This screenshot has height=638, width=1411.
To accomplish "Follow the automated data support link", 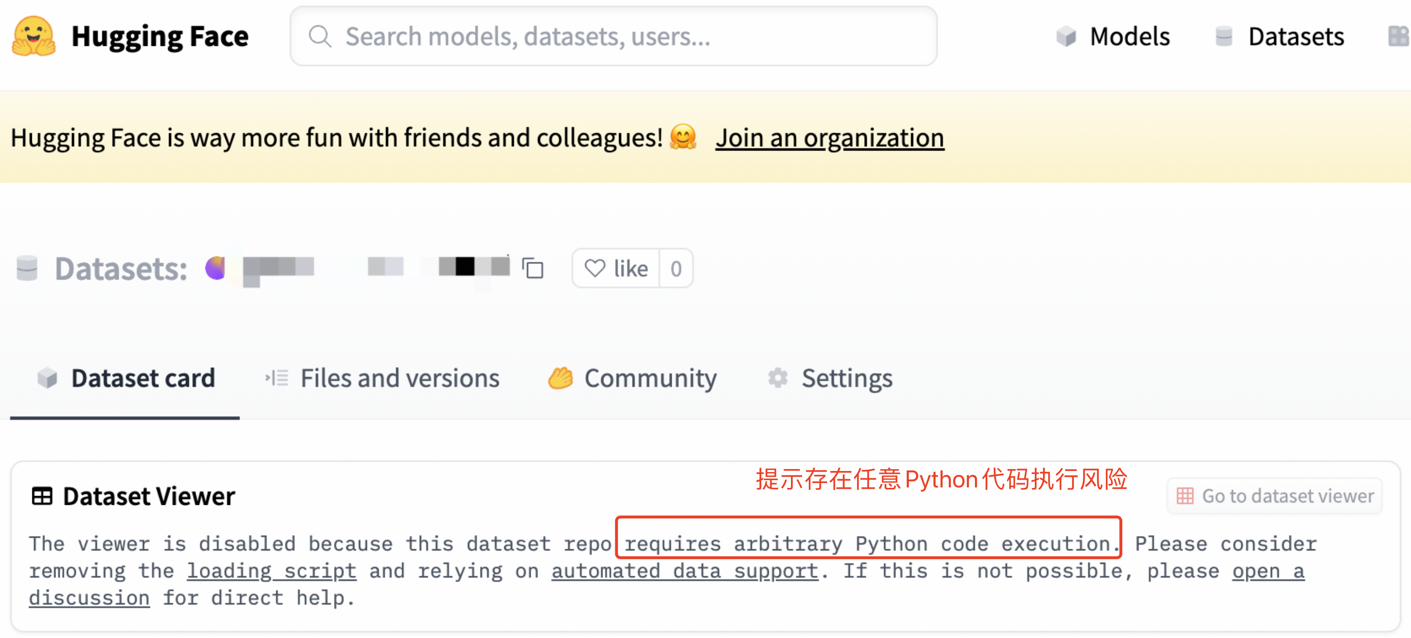I will pyautogui.click(x=685, y=570).
